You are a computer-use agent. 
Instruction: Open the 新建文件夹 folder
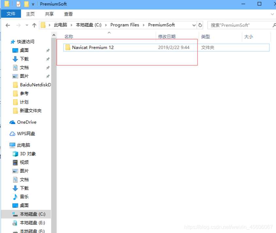click(31, 111)
